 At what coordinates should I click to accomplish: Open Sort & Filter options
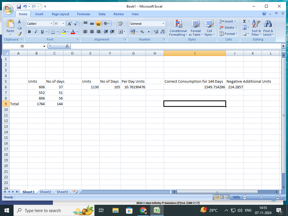pyautogui.click(x=256, y=28)
